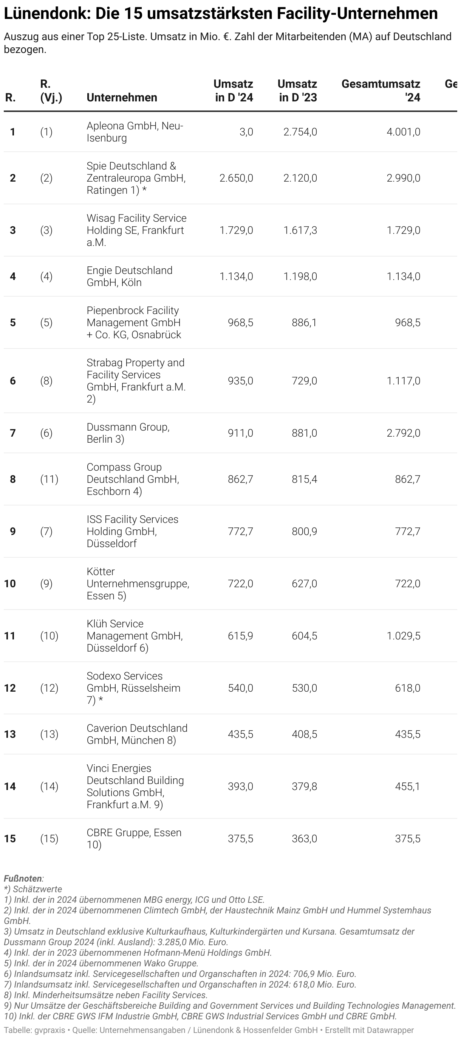This screenshot has width=461, height=1039.
Task: Click Compass Group Deutschland company name
Action: coord(133,479)
